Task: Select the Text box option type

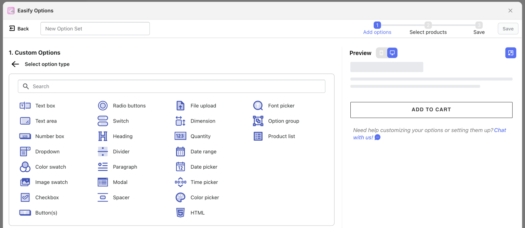Action: coord(44,105)
